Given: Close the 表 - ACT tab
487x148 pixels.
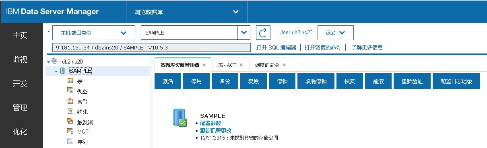Looking at the screenshot, I should [241, 65].
